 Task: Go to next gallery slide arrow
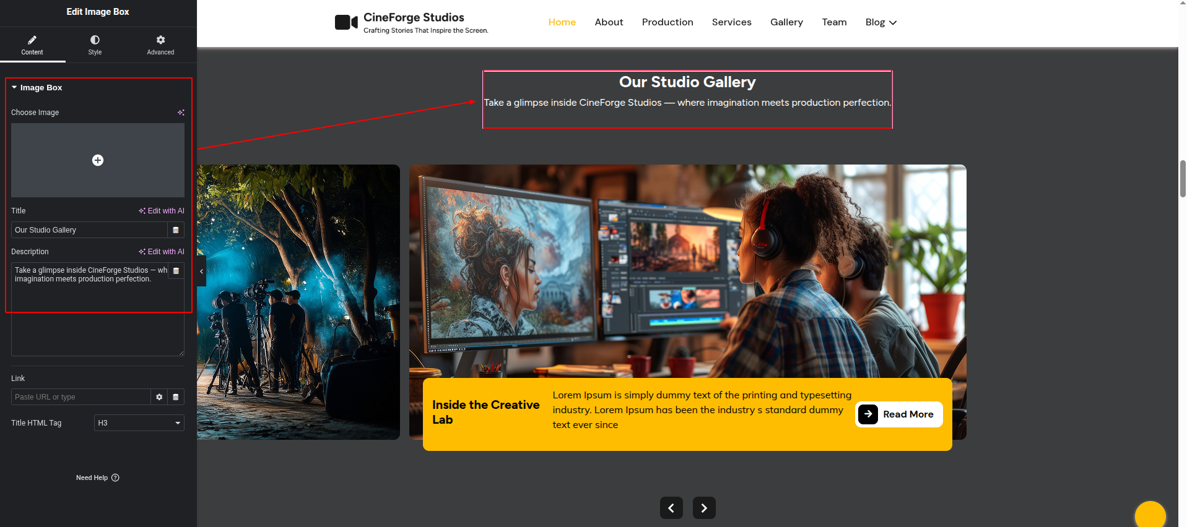point(704,508)
